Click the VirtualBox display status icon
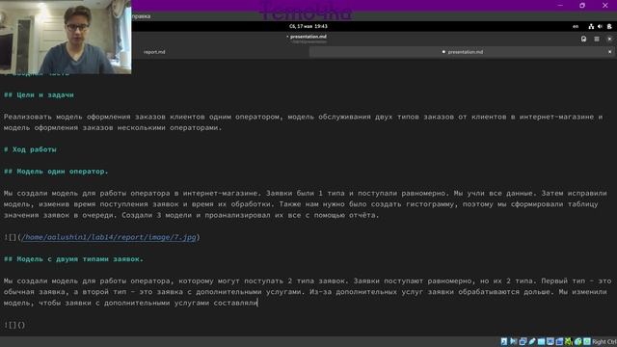This screenshot has height=347, width=617. pos(550,341)
